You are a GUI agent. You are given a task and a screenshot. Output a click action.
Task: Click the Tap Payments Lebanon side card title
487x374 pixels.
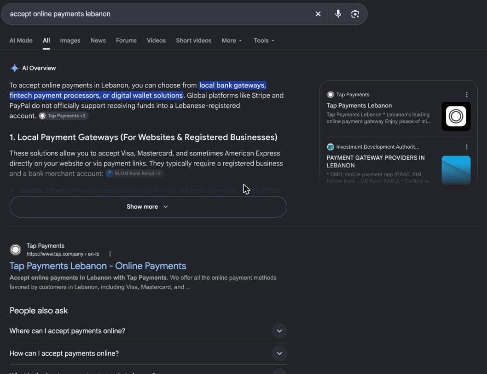pyautogui.click(x=359, y=106)
